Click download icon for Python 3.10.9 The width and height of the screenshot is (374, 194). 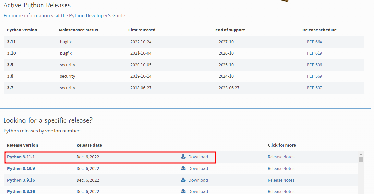click(183, 168)
